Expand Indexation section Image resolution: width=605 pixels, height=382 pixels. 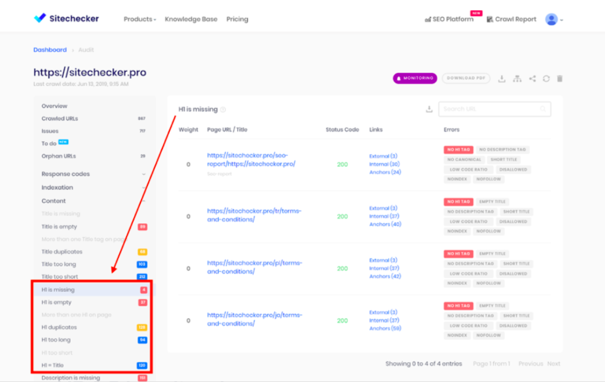[x=93, y=187]
